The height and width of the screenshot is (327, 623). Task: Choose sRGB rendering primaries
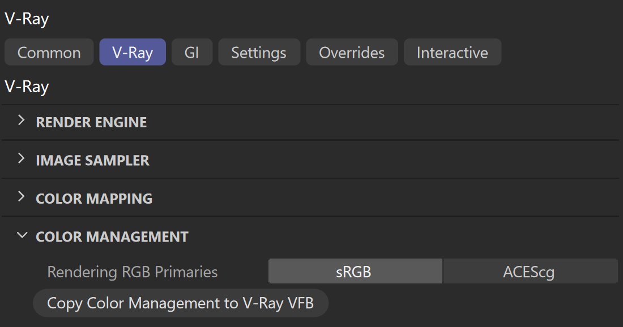point(355,272)
